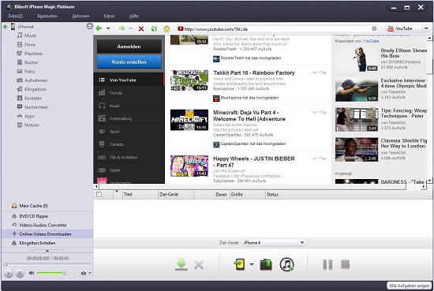434x291 pixels.
Task: Refresh the web page
Action: (x=154, y=28)
